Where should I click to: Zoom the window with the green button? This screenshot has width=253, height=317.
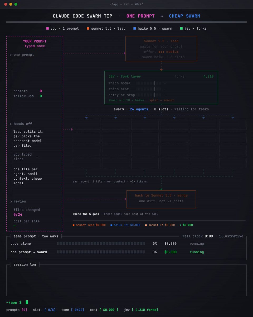[16, 4]
